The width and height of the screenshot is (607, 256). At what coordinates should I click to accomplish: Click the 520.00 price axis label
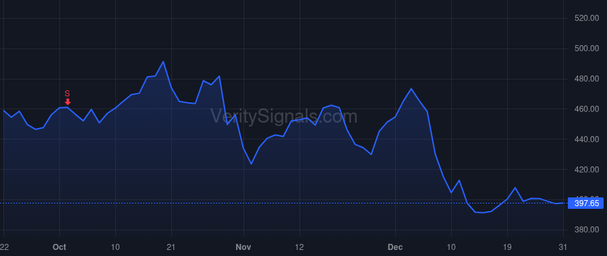[587, 18]
